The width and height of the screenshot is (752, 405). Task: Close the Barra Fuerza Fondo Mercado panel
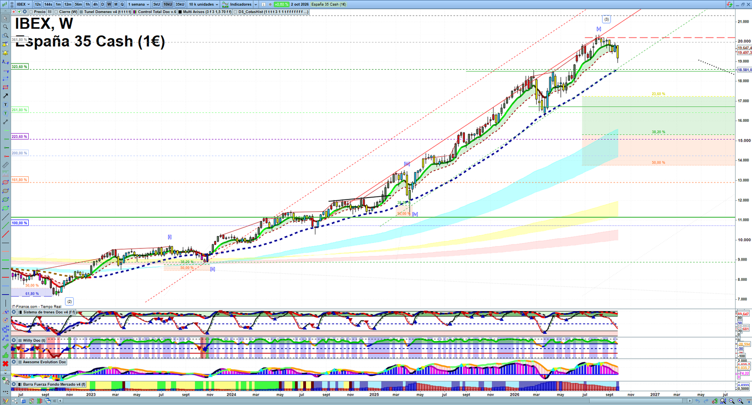14,384
